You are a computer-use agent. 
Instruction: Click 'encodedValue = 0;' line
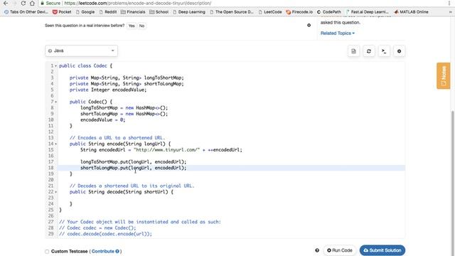(x=102, y=120)
